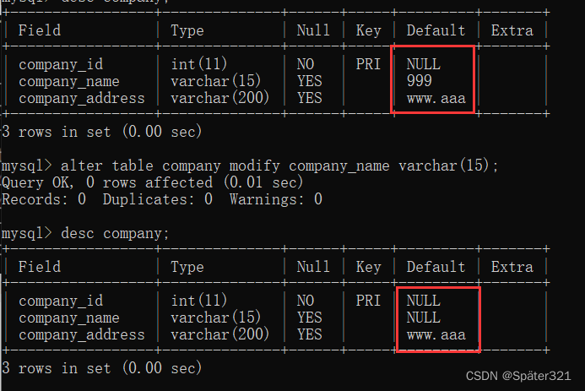This screenshot has height=391, width=585.
Task: Click the alter table company modify command line
Action: point(250,166)
